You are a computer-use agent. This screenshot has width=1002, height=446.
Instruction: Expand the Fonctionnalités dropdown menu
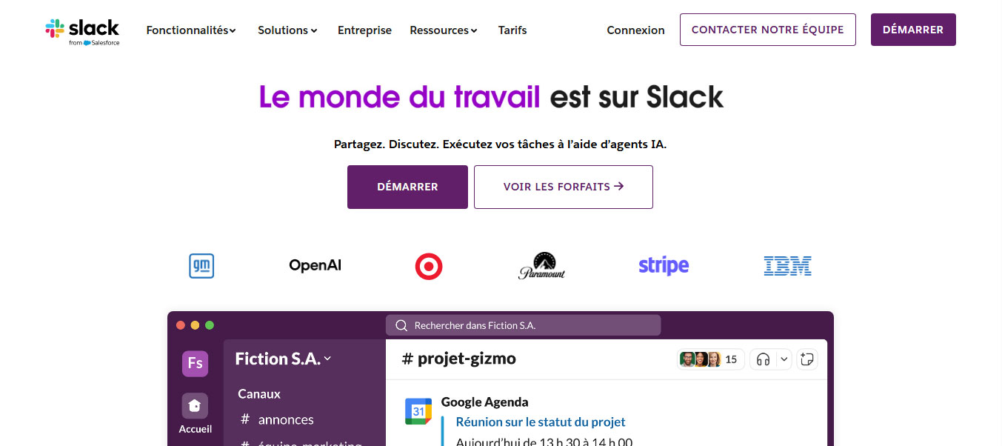(191, 30)
